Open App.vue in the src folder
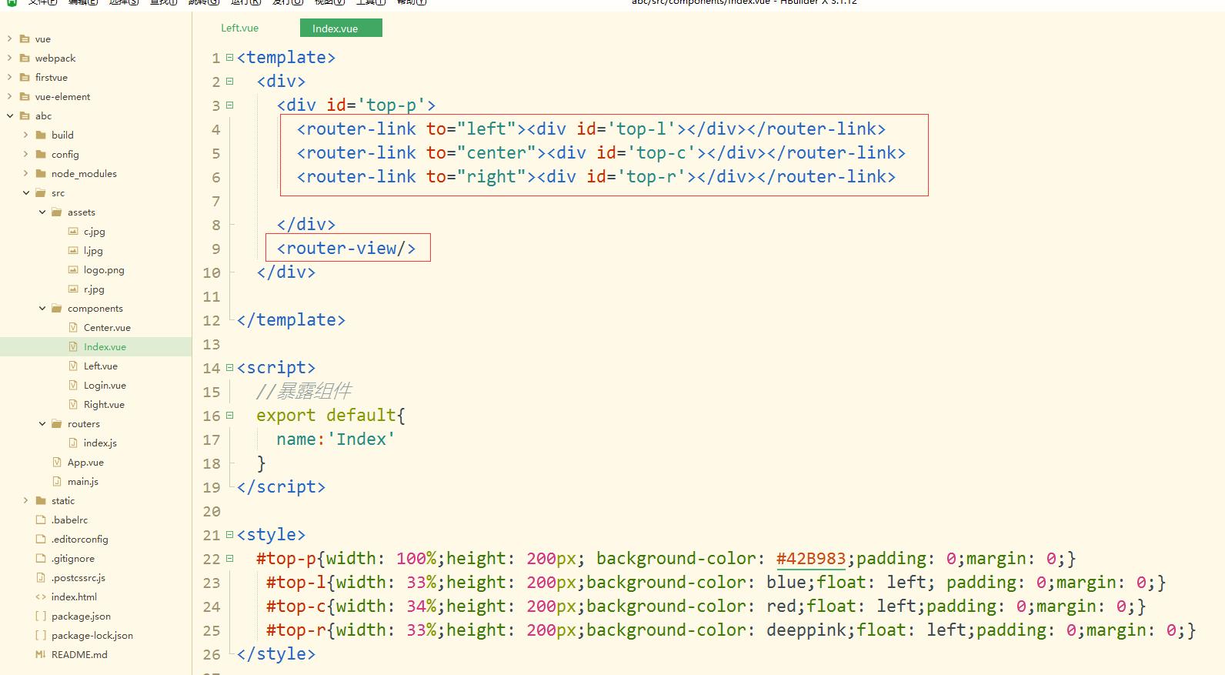This screenshot has height=675, width=1225. 85,462
